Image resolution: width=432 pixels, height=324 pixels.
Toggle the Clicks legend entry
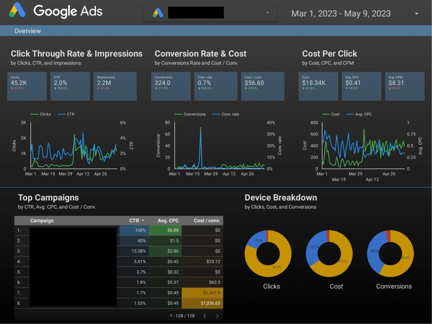[x=41, y=114]
